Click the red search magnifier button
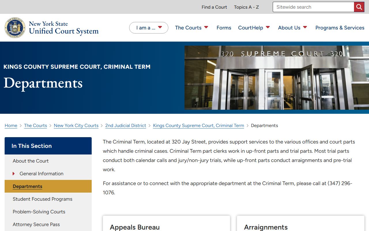Screen dimensions: 369x231 pos(359,7)
